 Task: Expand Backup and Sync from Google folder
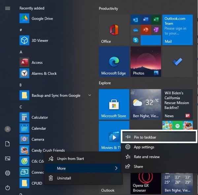pos(90,95)
